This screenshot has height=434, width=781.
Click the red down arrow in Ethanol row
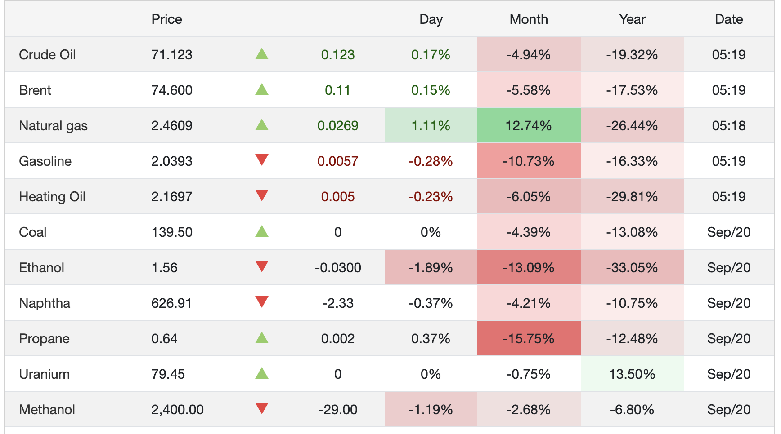(262, 266)
